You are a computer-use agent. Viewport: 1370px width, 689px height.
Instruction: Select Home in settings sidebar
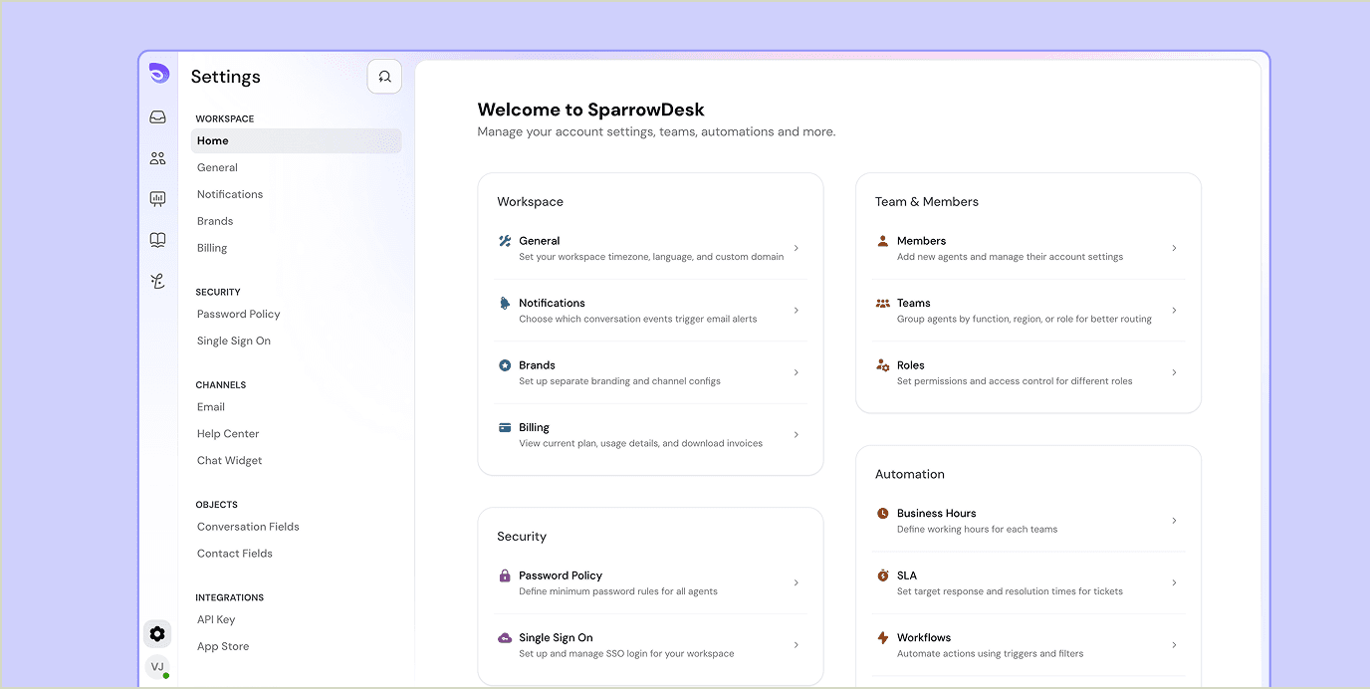point(296,140)
